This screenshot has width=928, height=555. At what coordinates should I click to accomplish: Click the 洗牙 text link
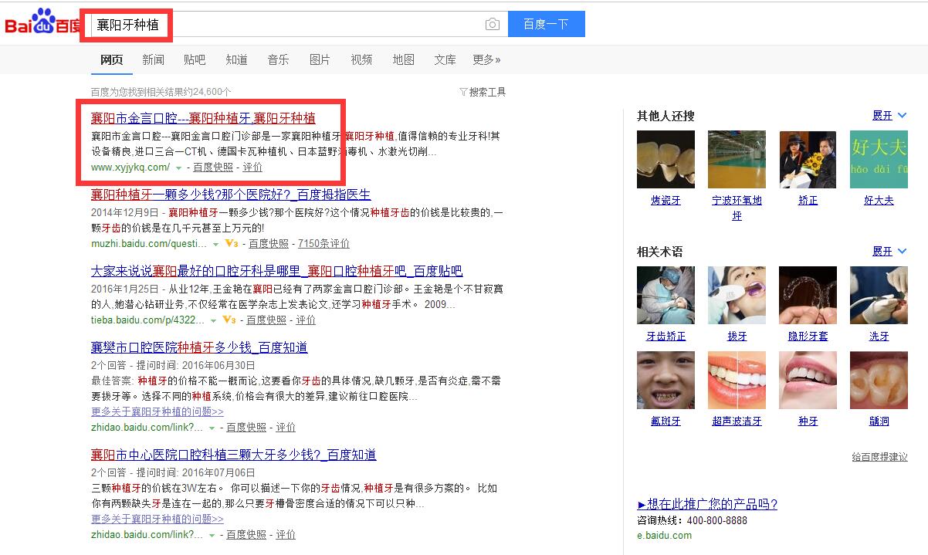(879, 337)
